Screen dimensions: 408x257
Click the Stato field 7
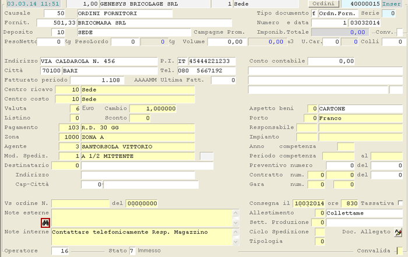132,251
